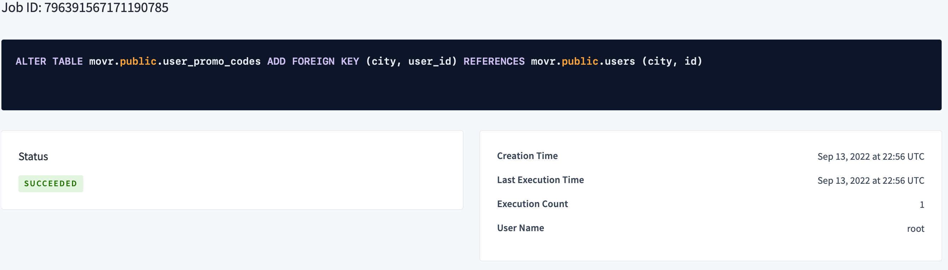
Task: Click the root user name value
Action: [915, 229]
